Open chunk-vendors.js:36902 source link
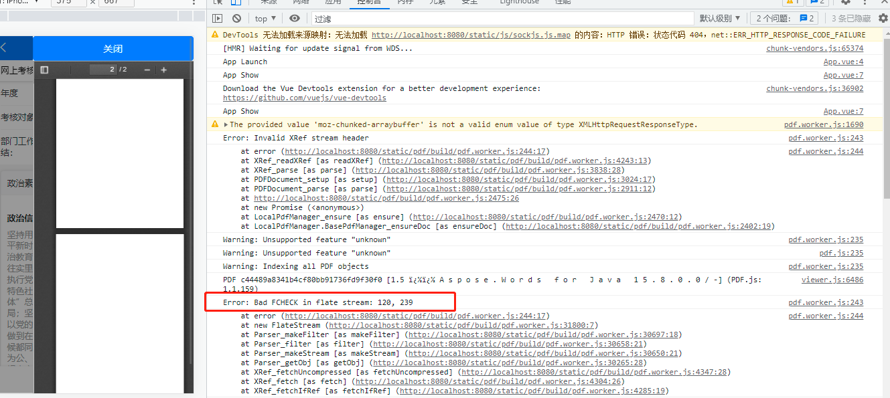Image resolution: width=890 pixels, height=398 pixels. [814, 88]
